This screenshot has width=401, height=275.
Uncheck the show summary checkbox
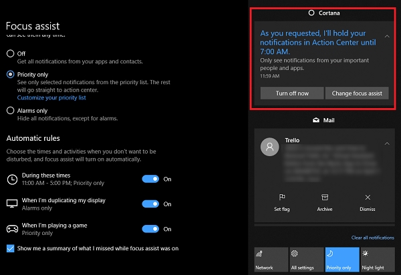point(11,248)
